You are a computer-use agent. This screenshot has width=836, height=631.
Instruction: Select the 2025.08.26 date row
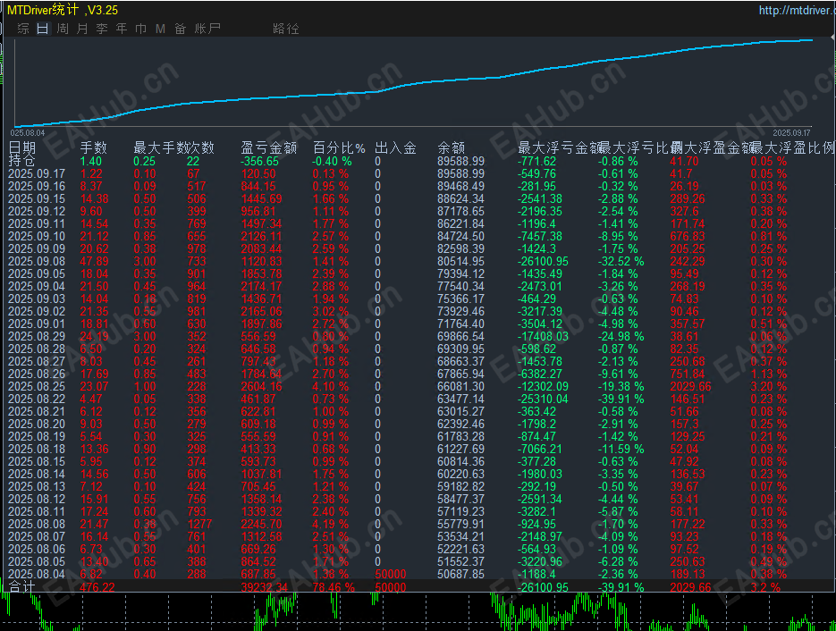point(37,374)
